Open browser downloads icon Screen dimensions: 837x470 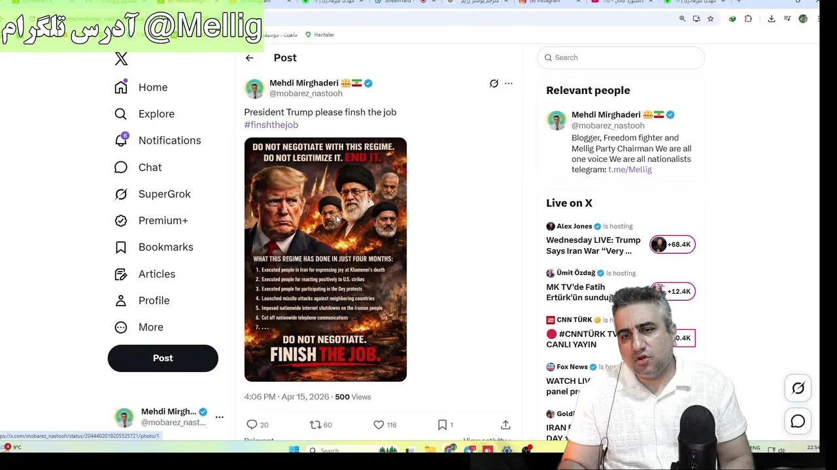772,19
